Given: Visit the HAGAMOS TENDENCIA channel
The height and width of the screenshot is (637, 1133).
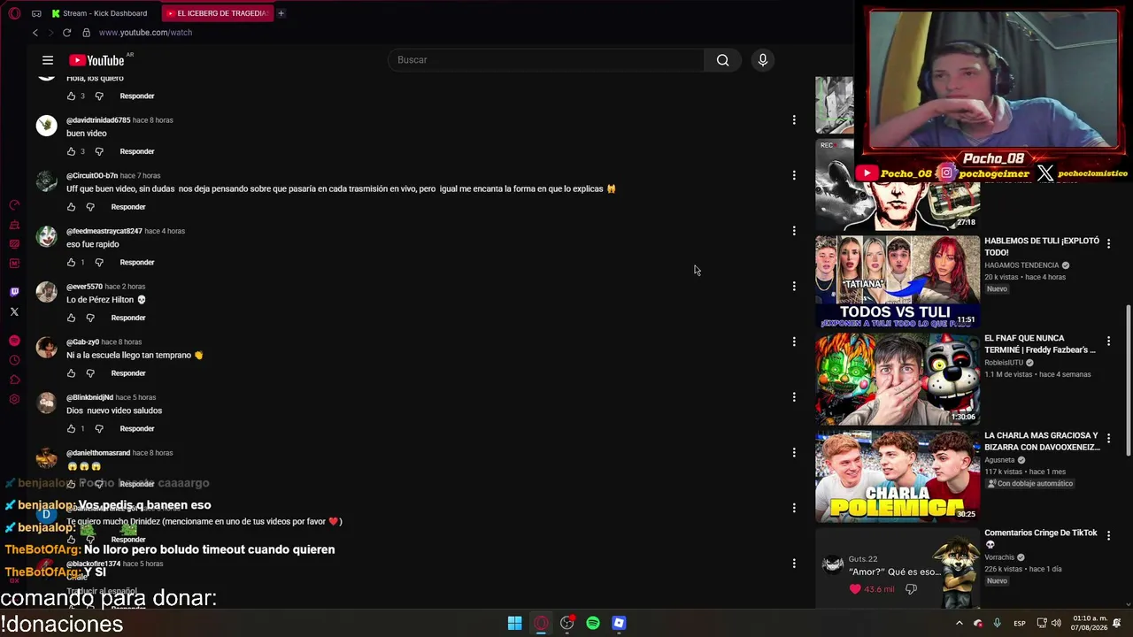Looking at the screenshot, I should coord(1021,265).
